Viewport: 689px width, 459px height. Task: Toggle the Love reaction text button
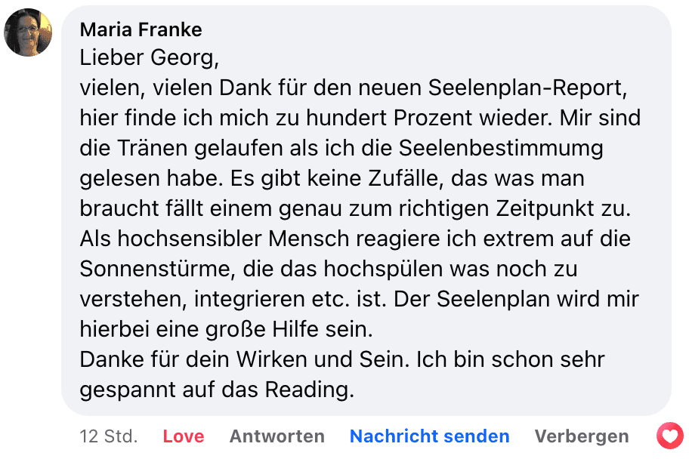(184, 436)
